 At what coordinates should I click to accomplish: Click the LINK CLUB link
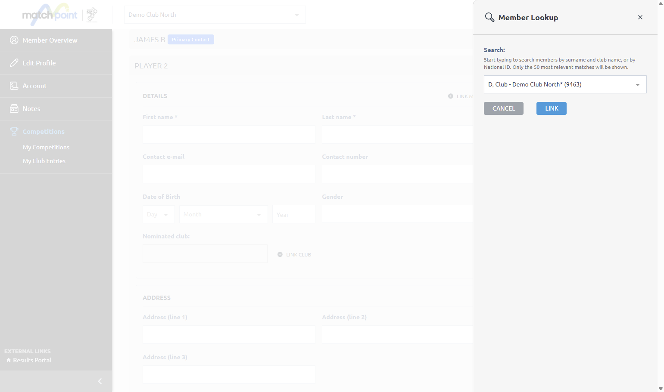coord(299,255)
